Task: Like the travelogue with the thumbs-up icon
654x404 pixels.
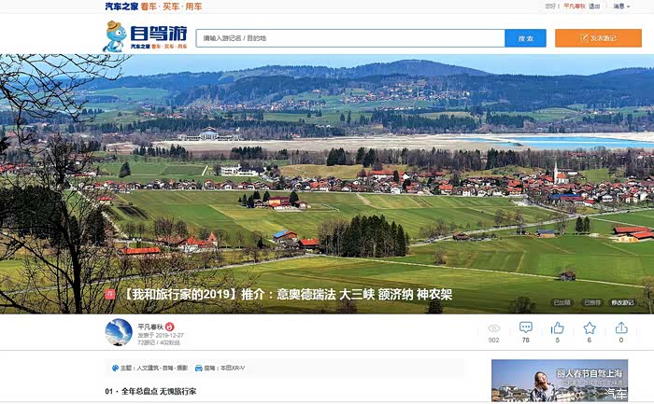Action: click(x=557, y=328)
